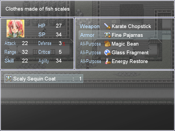Click the Karate Chopstick weapon name

(x=131, y=26)
